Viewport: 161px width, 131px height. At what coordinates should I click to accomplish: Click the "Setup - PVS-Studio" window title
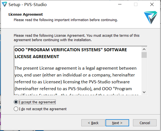point(27,5)
